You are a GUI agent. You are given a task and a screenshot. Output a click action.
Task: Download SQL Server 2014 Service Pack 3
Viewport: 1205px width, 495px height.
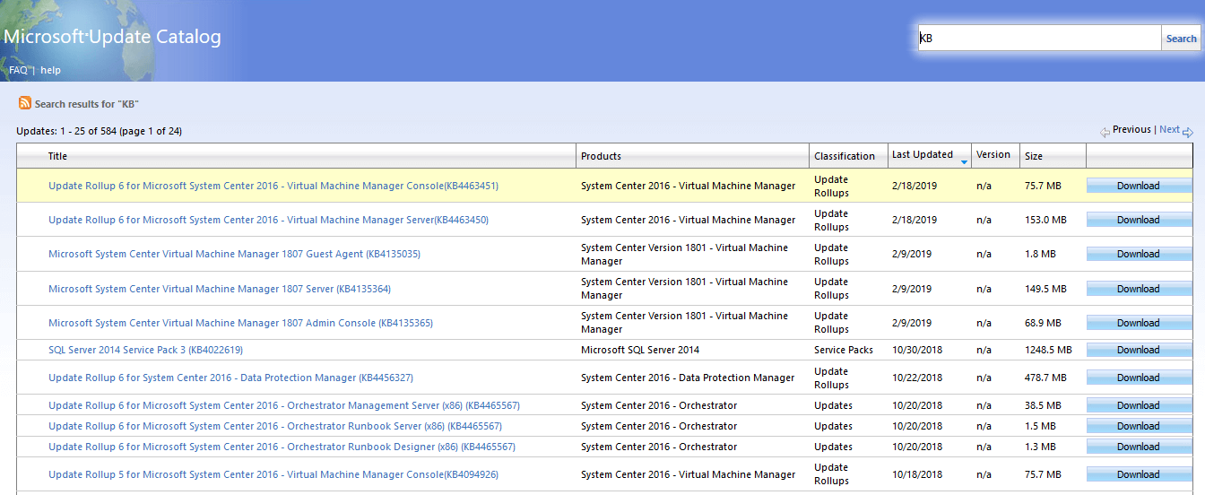[1138, 350]
